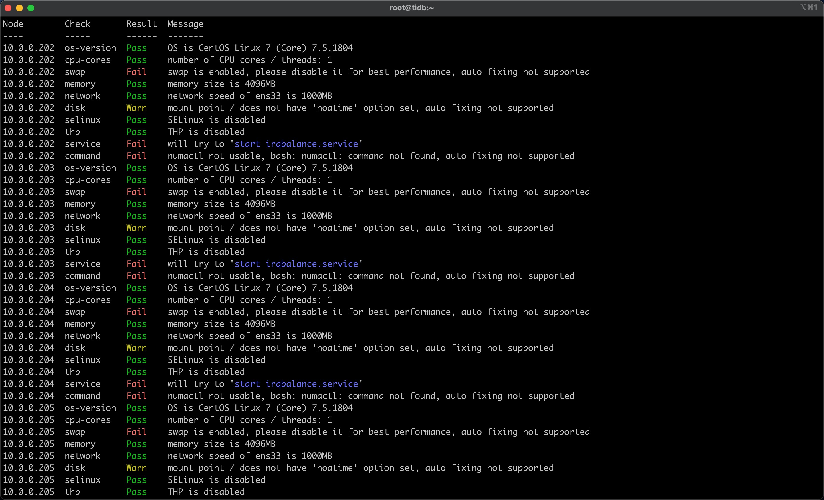824x500 pixels.
Task: Click the window title 'root@tidb:~'
Action: tap(412, 8)
